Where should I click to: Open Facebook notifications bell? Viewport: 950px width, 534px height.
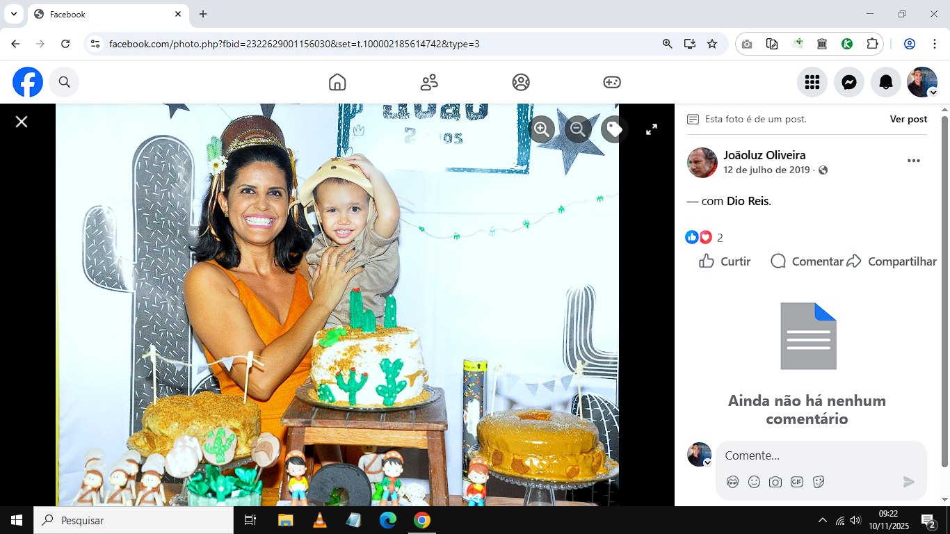(885, 82)
